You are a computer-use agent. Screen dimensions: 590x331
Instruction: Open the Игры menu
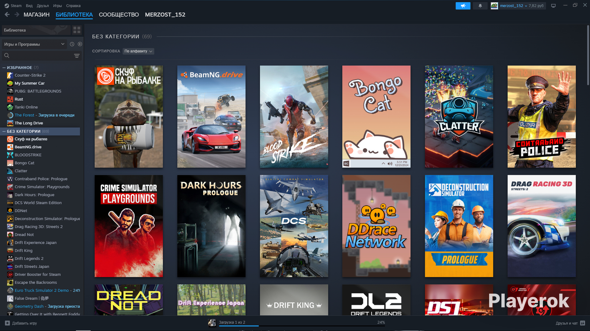coord(57,6)
